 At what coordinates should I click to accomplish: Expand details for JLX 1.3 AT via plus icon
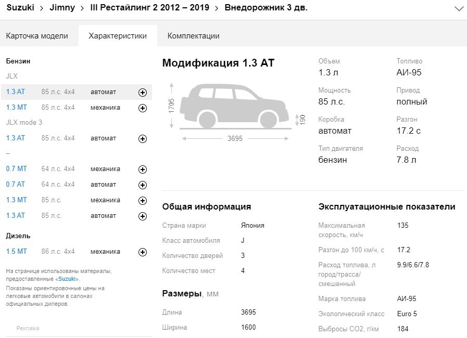coord(142,92)
